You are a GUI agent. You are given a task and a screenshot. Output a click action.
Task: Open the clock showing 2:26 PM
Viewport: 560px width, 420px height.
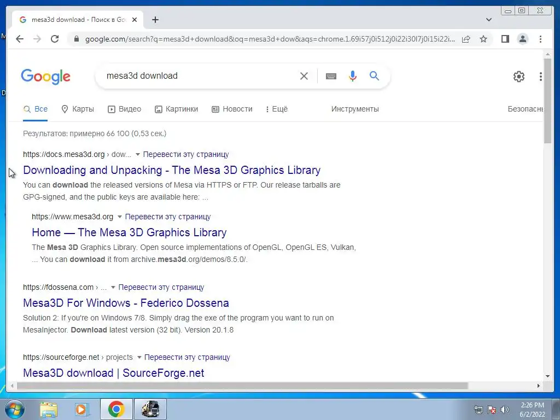pos(532,410)
